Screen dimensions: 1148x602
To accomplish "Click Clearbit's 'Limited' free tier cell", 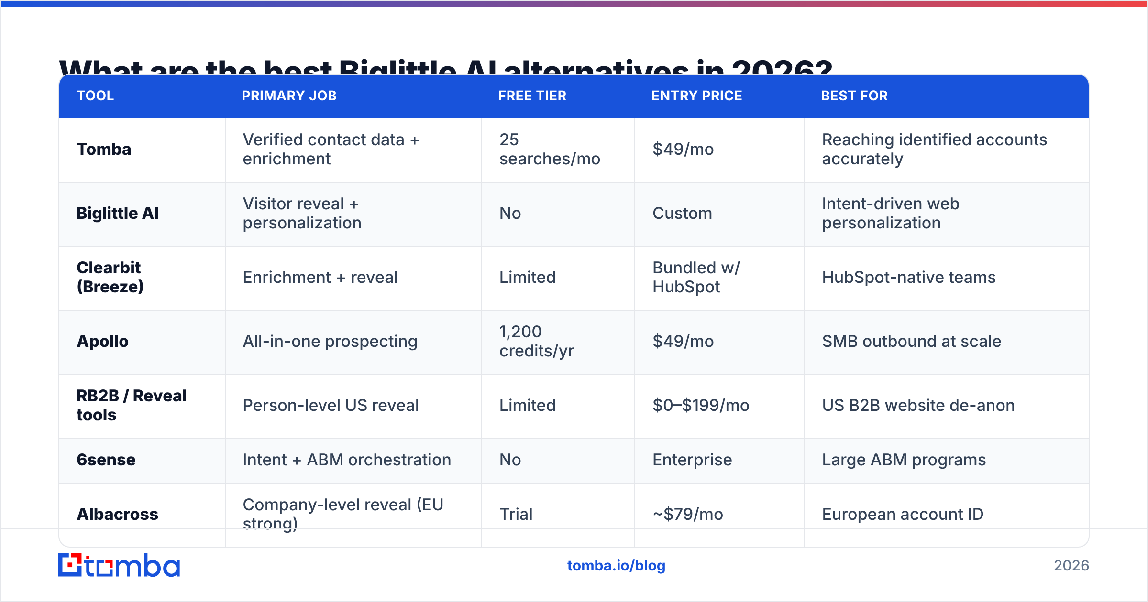I will [x=558, y=278].
